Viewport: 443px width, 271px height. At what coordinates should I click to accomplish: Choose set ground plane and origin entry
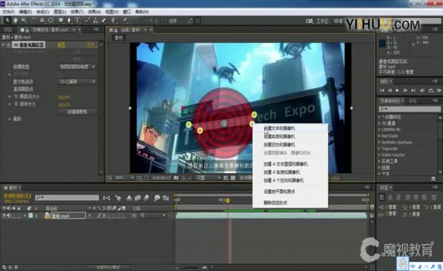pos(290,191)
